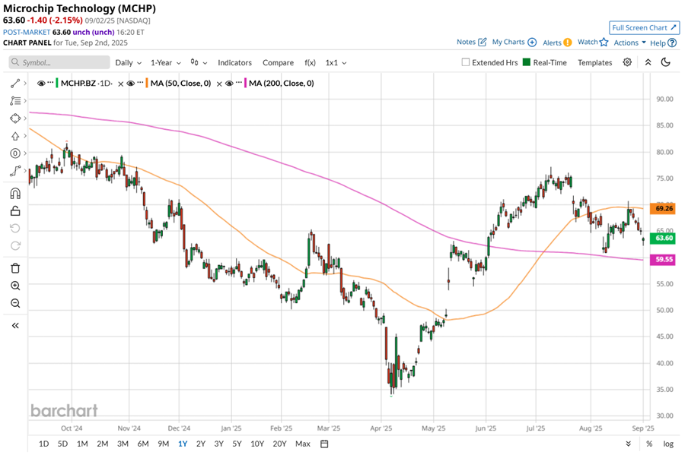Open the date range calendar icon
This screenshot has width=688, height=455.
tap(324, 444)
